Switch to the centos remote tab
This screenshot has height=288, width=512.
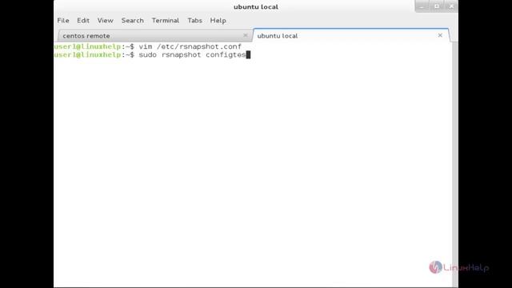(x=154, y=35)
